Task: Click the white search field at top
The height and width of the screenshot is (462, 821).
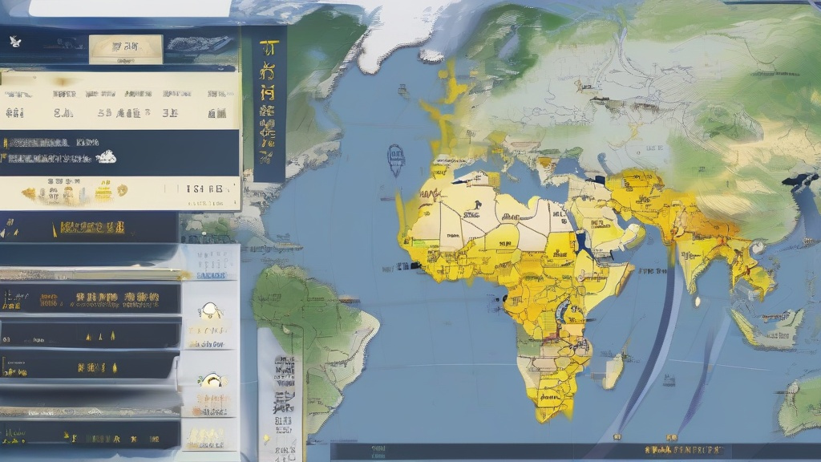Action: pyautogui.click(x=128, y=7)
